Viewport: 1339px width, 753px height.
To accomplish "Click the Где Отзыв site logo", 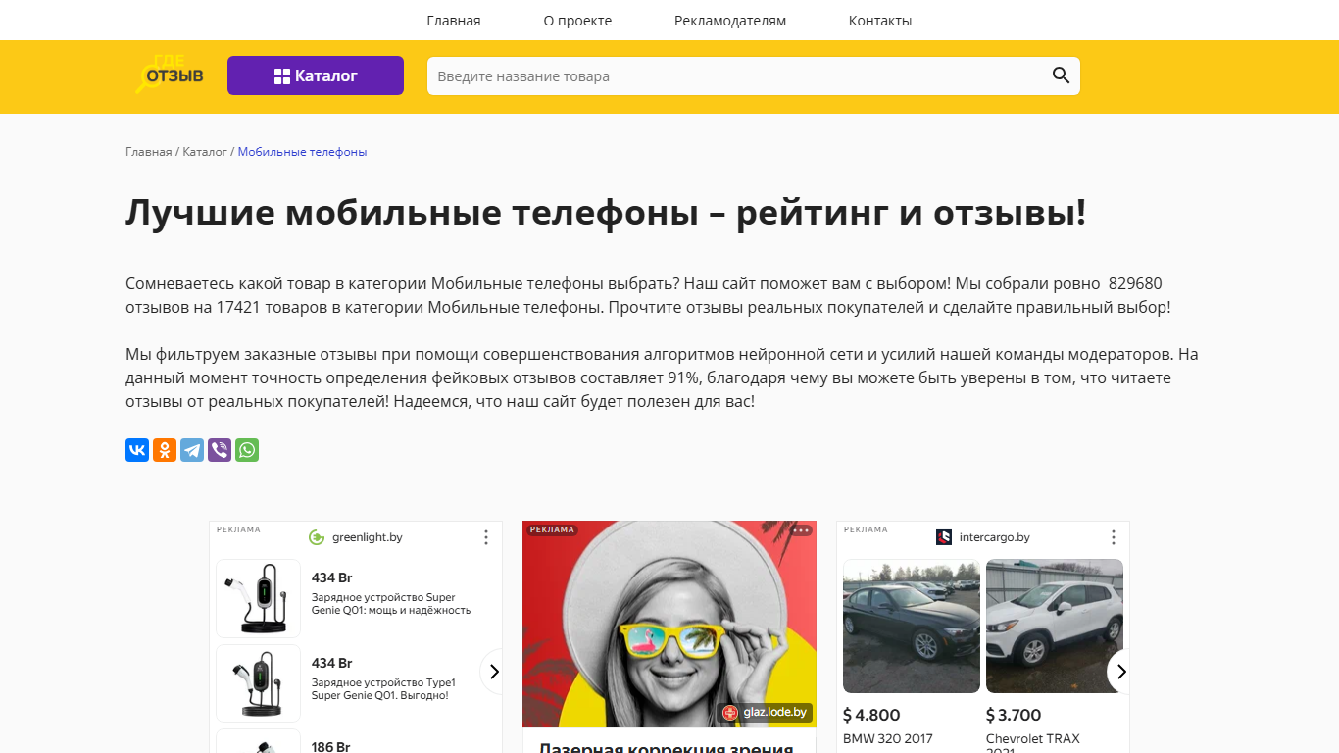I will [169, 74].
